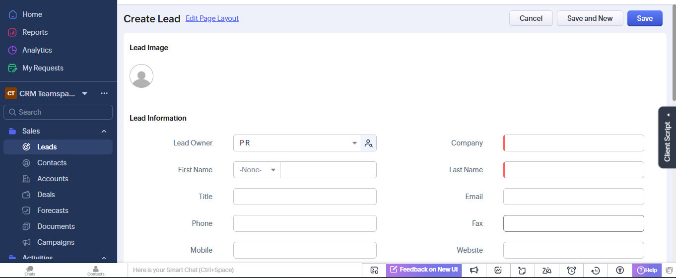Open the teamspace three-dots menu
This screenshot has height=278, width=676.
tap(104, 93)
